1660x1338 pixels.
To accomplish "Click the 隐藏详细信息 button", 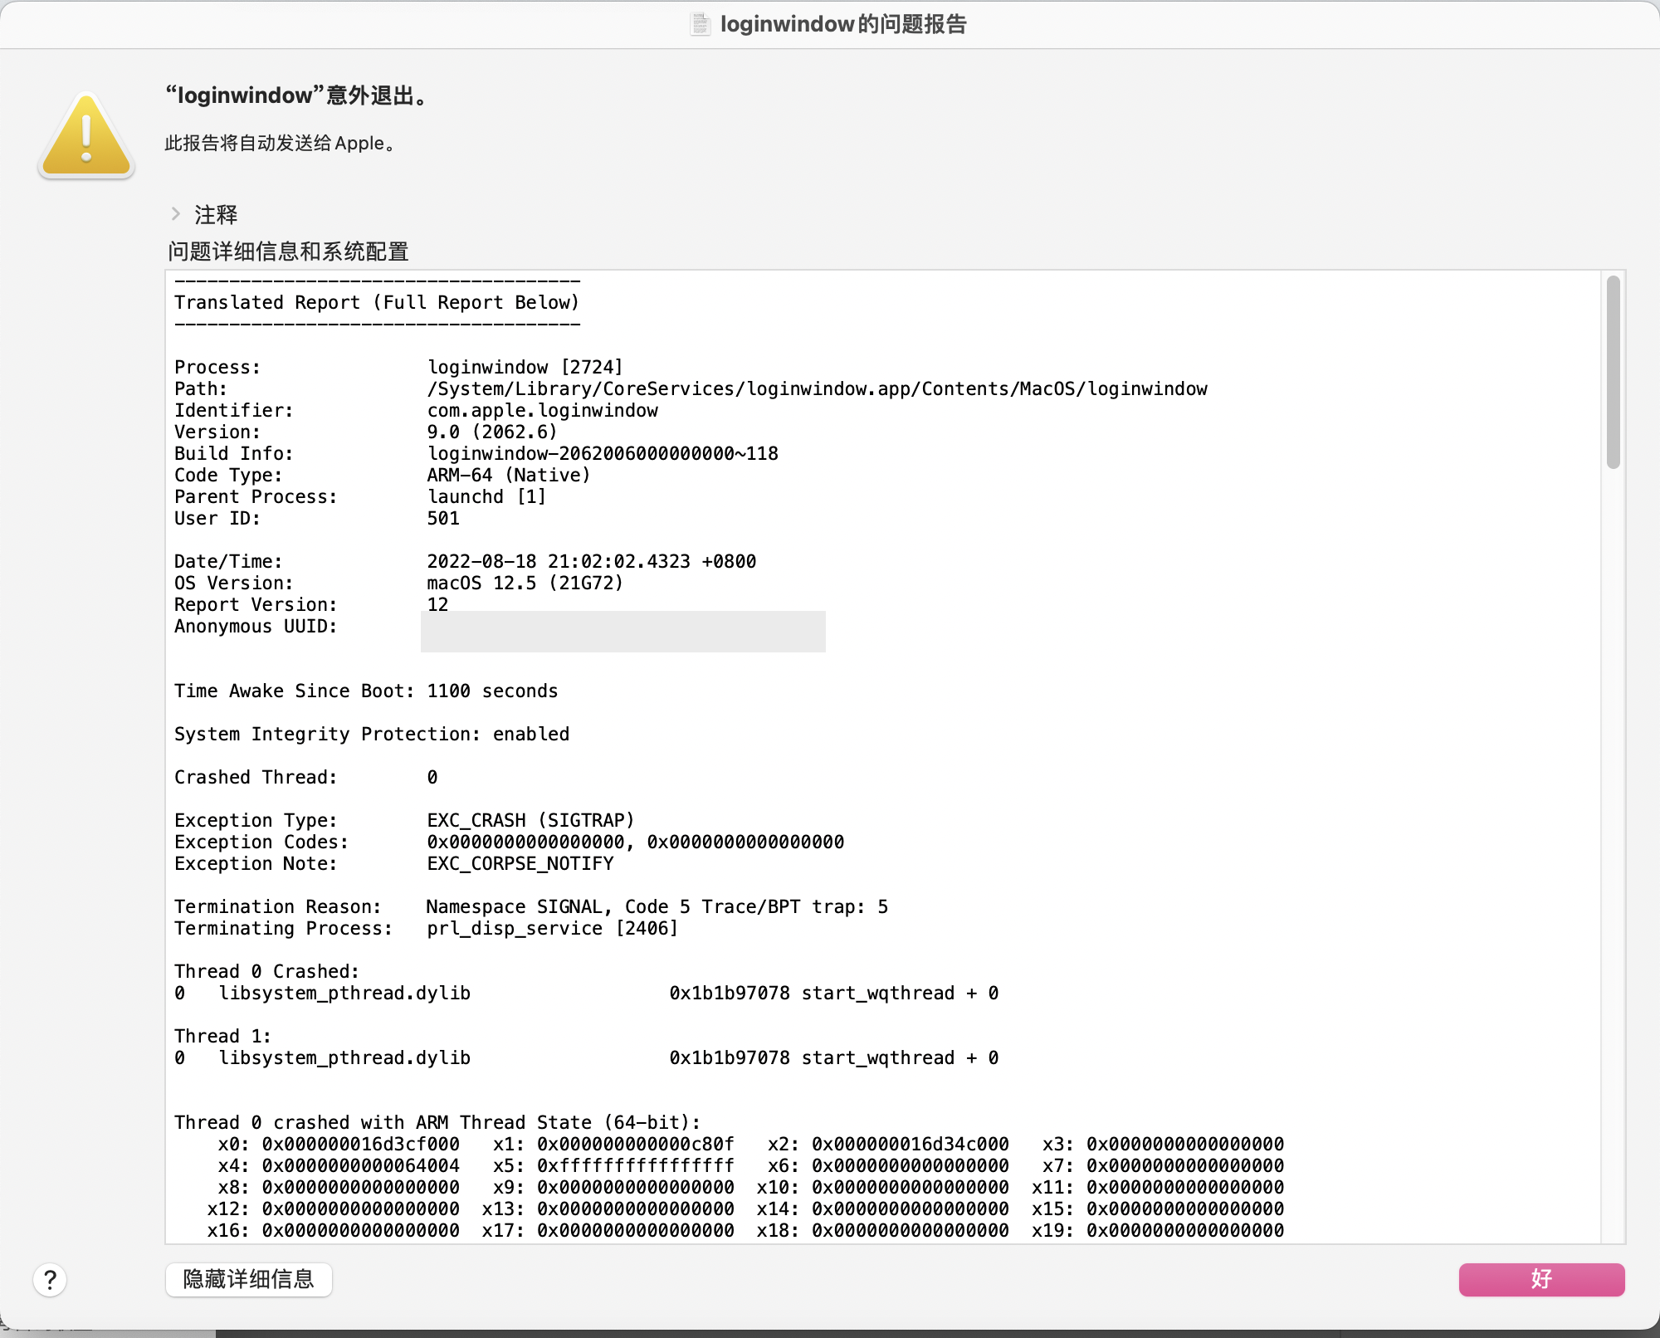I will (248, 1279).
